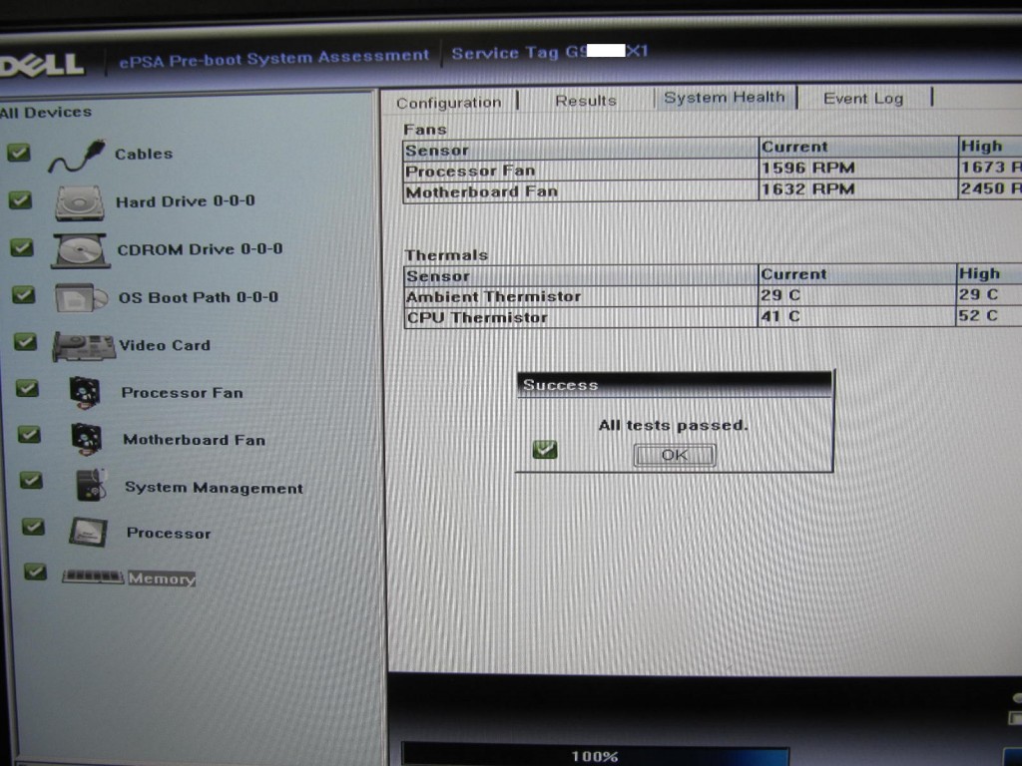
Task: Toggle the Processor checkbox
Action: (33, 527)
